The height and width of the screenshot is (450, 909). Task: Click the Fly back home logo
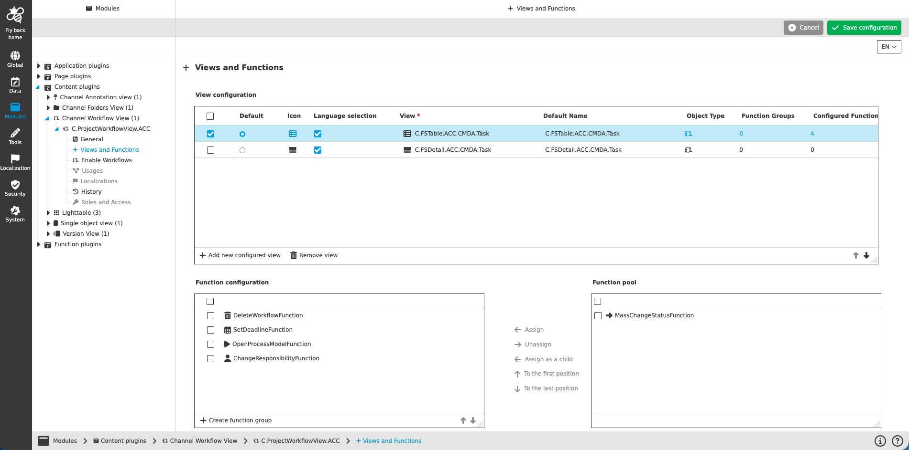(x=15, y=14)
